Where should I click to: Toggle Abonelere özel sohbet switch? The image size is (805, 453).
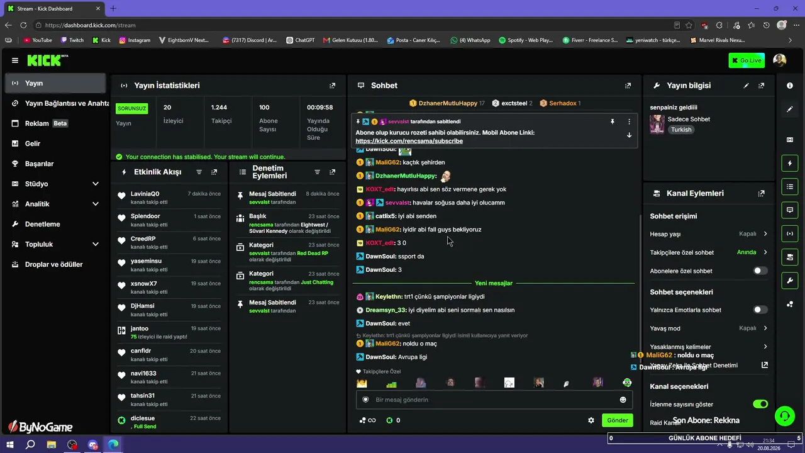(760, 271)
